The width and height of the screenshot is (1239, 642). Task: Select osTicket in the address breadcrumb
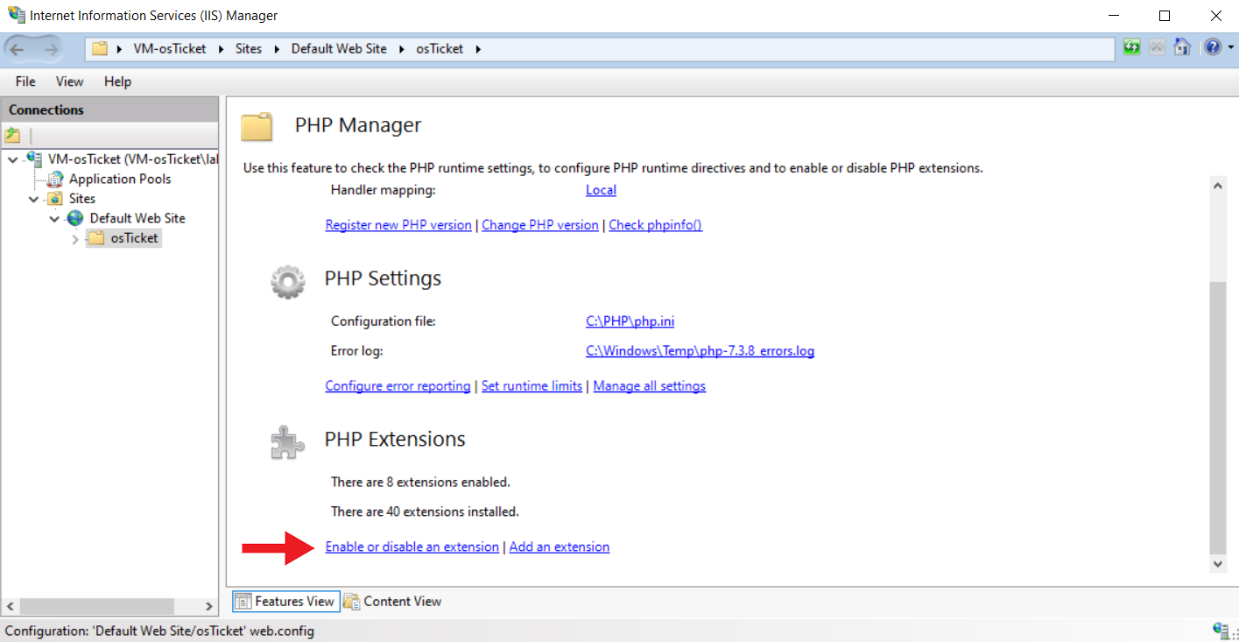point(440,49)
